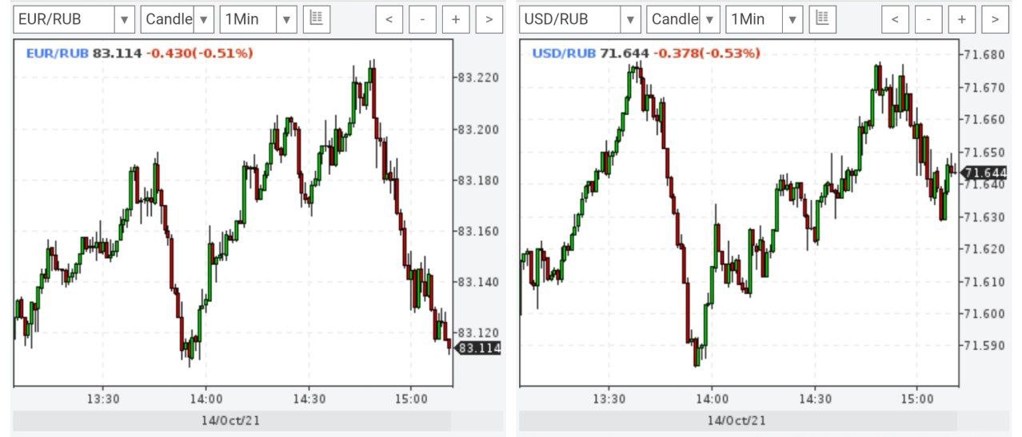Zoom in USD/RUB chart with plus button
Image resolution: width=1022 pixels, height=437 pixels.
coord(962,18)
